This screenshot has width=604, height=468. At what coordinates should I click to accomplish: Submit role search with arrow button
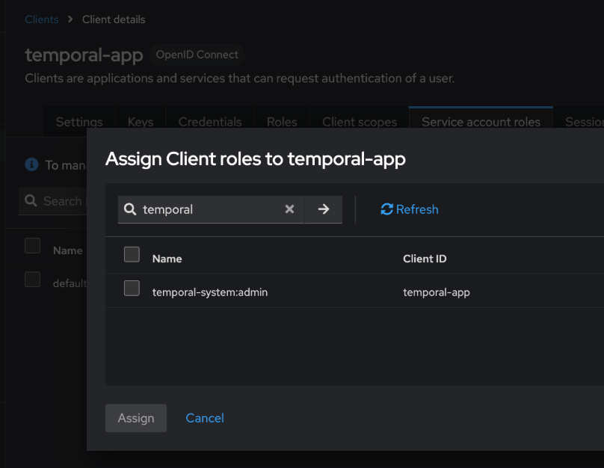tap(324, 209)
